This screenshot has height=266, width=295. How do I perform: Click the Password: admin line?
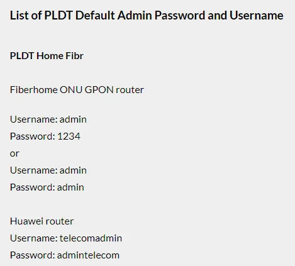pos(47,187)
